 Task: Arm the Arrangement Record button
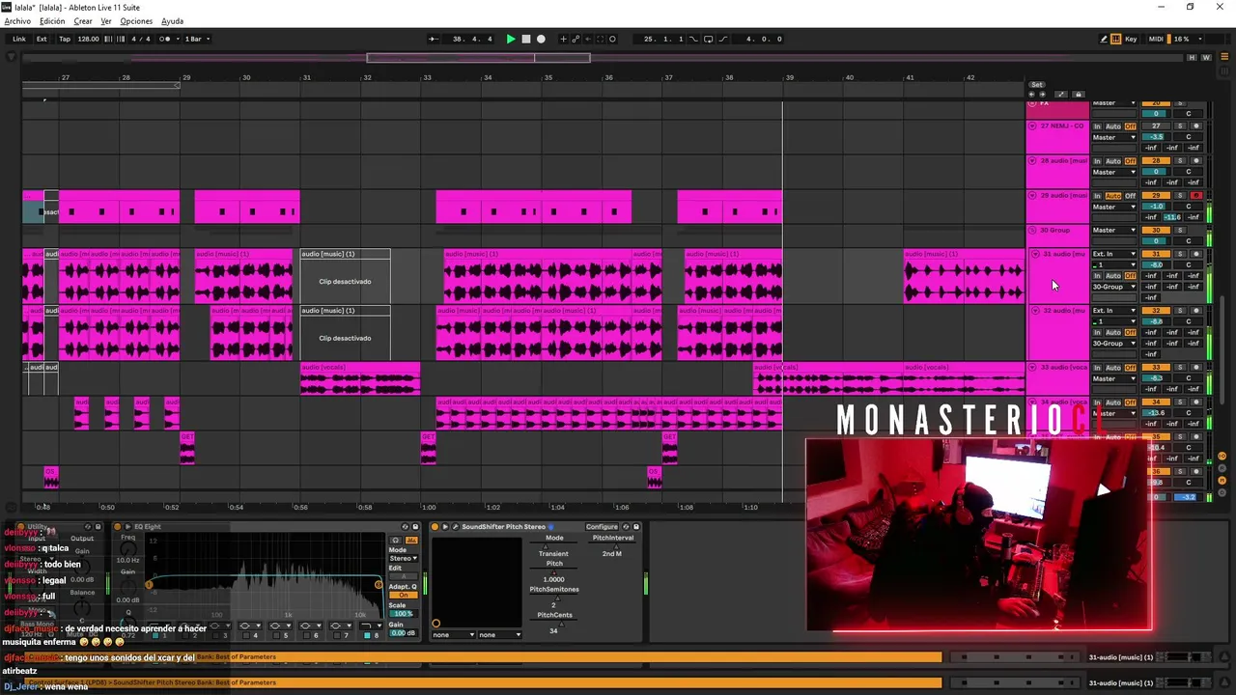point(541,39)
